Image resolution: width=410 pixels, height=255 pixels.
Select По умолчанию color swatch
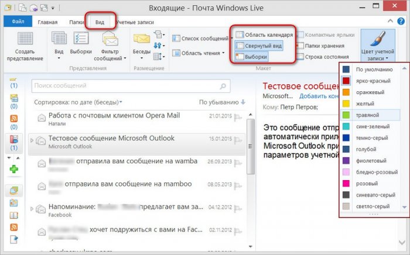point(346,70)
